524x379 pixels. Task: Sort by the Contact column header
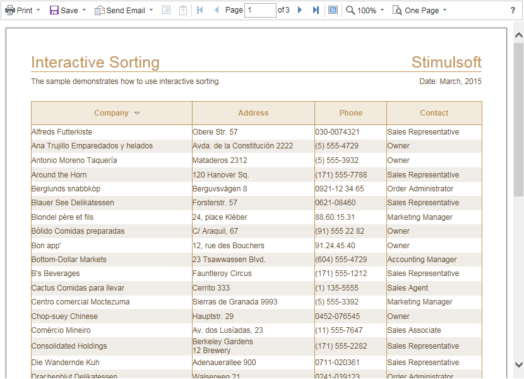434,113
